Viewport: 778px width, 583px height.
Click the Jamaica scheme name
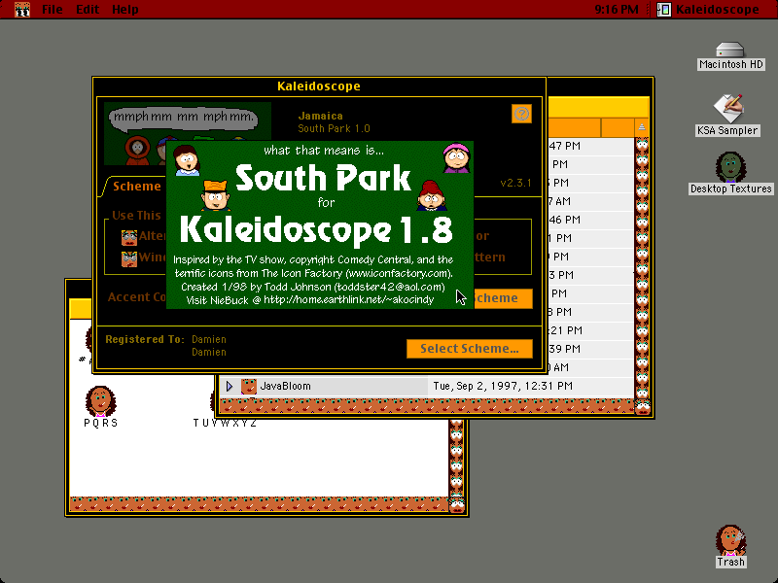[x=321, y=116]
